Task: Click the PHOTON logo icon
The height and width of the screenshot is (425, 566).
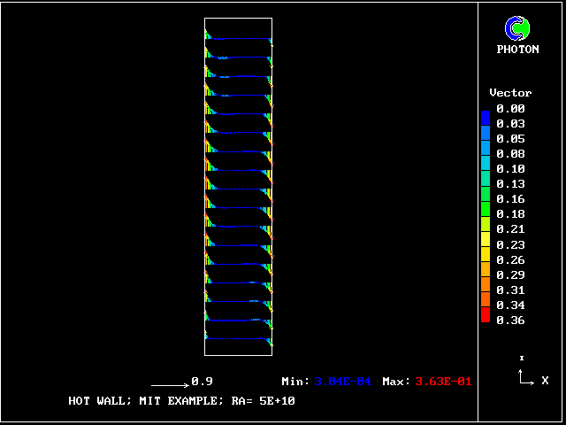Action: click(516, 28)
